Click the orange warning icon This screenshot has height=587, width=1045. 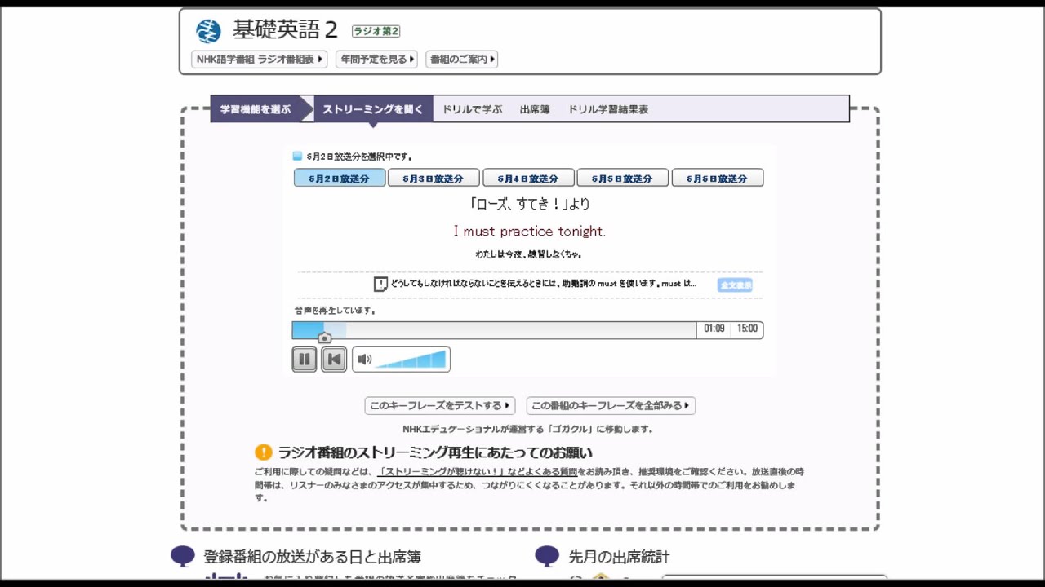pyautogui.click(x=263, y=452)
